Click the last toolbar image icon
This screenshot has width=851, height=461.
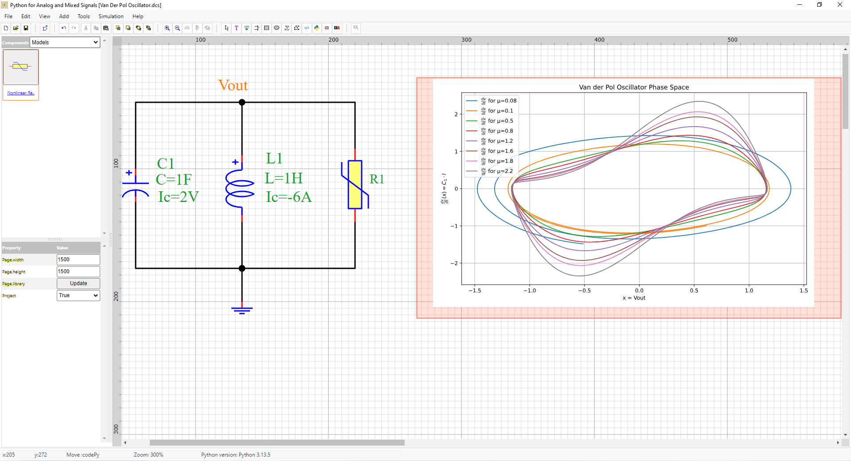(x=355, y=28)
